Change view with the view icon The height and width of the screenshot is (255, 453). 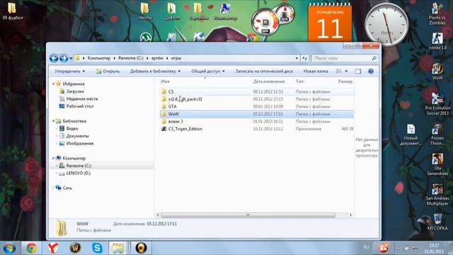tap(338, 71)
